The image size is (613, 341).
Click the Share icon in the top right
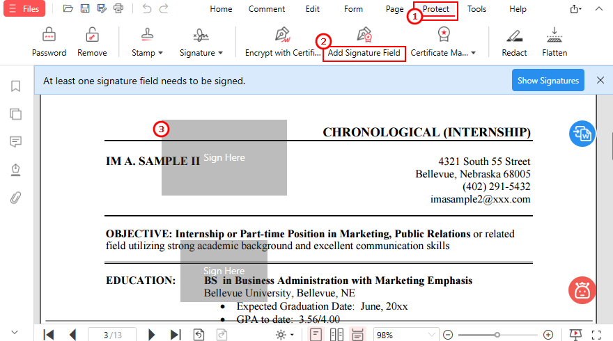pos(575,8)
